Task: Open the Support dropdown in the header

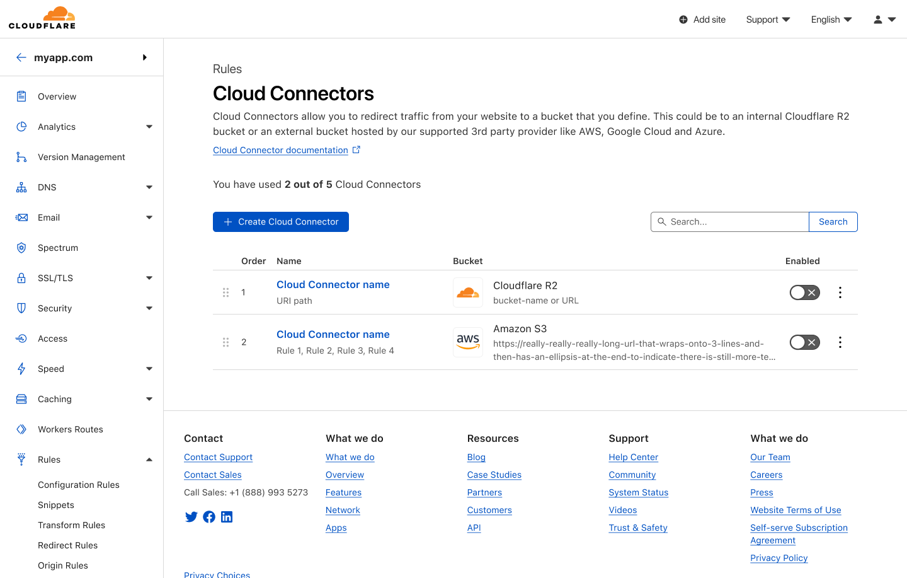Action: pyautogui.click(x=767, y=20)
